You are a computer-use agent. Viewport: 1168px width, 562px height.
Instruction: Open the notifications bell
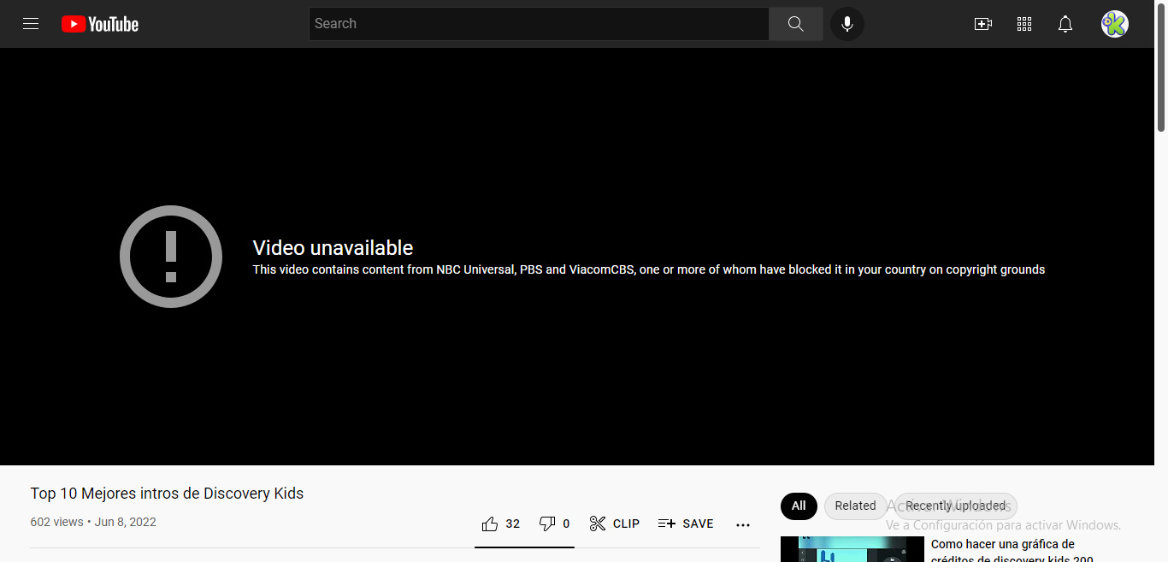pyautogui.click(x=1065, y=24)
